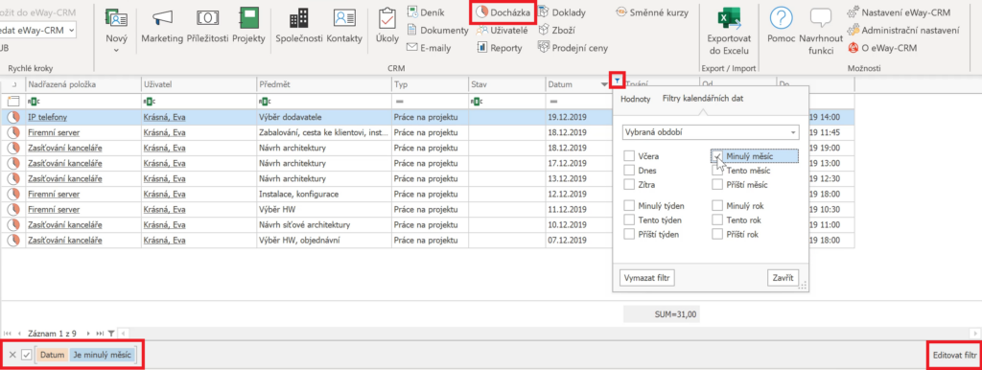Open Nastavení eWay-CRM settings
This screenshot has width=982, height=370.
coord(899,12)
